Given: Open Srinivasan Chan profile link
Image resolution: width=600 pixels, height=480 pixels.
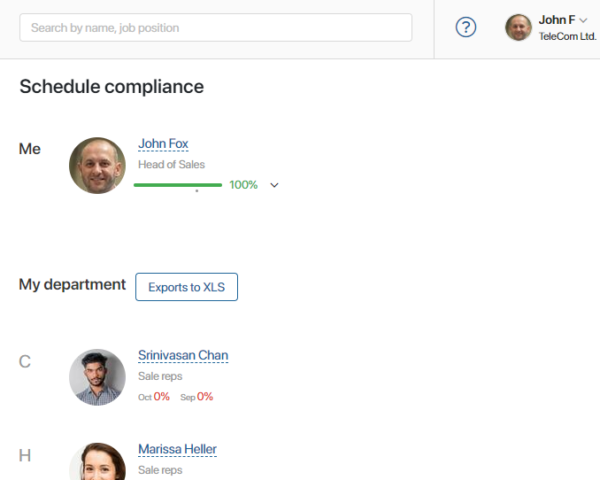Looking at the screenshot, I should click(x=183, y=355).
